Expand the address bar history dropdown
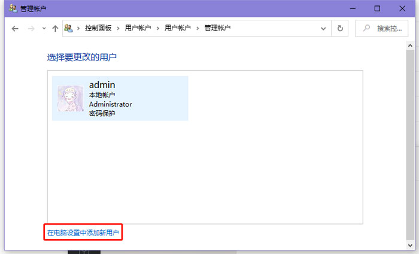The image size is (419, 254). (324, 28)
